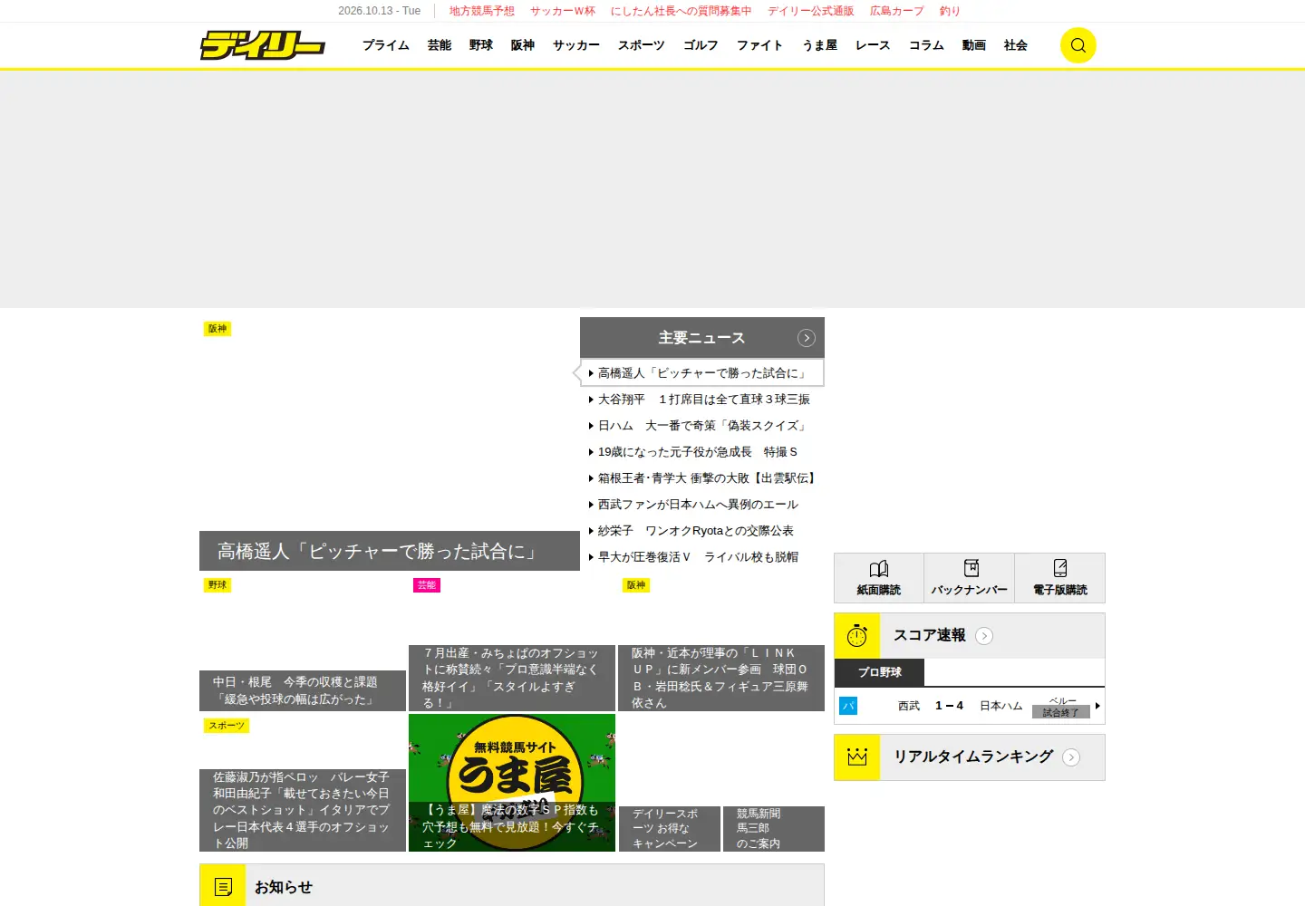Viewport: 1305px width, 906px height.
Task: Click the yellow search magnifier icon
Action: [x=1078, y=45]
